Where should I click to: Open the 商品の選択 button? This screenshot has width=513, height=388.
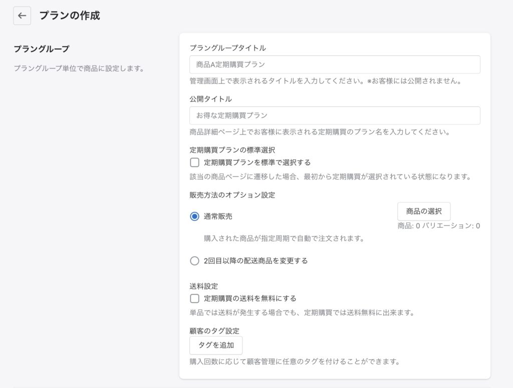424,211
